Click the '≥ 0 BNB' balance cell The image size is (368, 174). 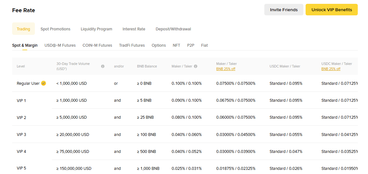click(x=144, y=83)
